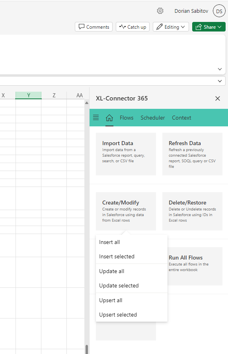This screenshot has width=228, height=354.
Task: Choose Update all from the menu
Action: coord(132,271)
